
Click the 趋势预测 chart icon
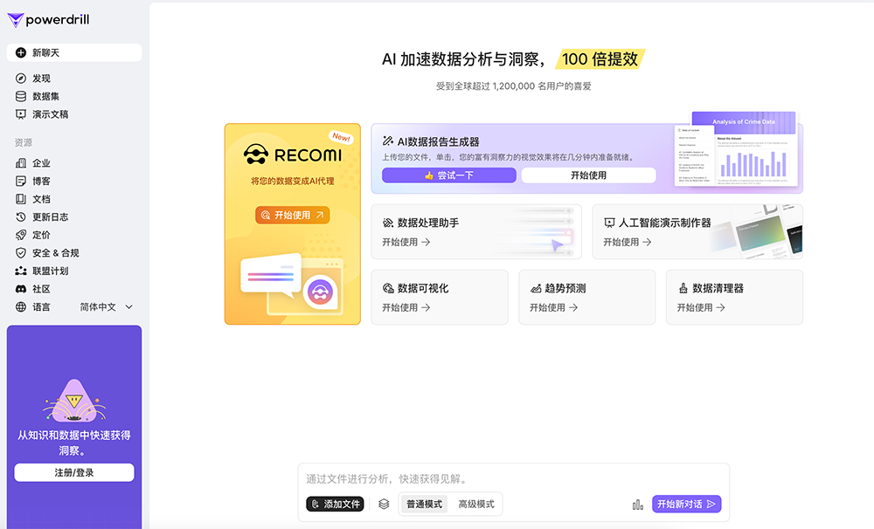[536, 288]
